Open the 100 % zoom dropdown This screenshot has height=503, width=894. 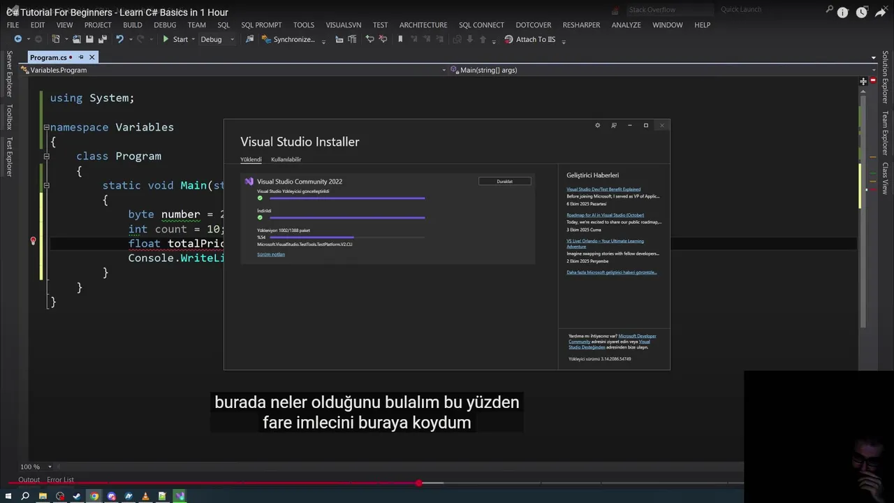pos(50,467)
